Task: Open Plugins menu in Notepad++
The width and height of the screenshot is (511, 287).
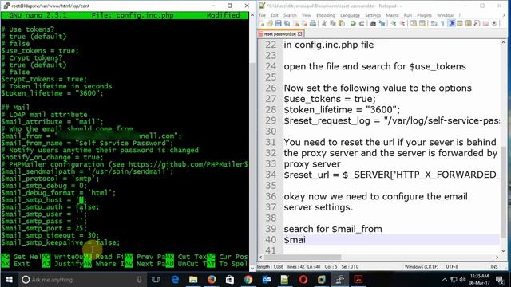Action: (424, 15)
